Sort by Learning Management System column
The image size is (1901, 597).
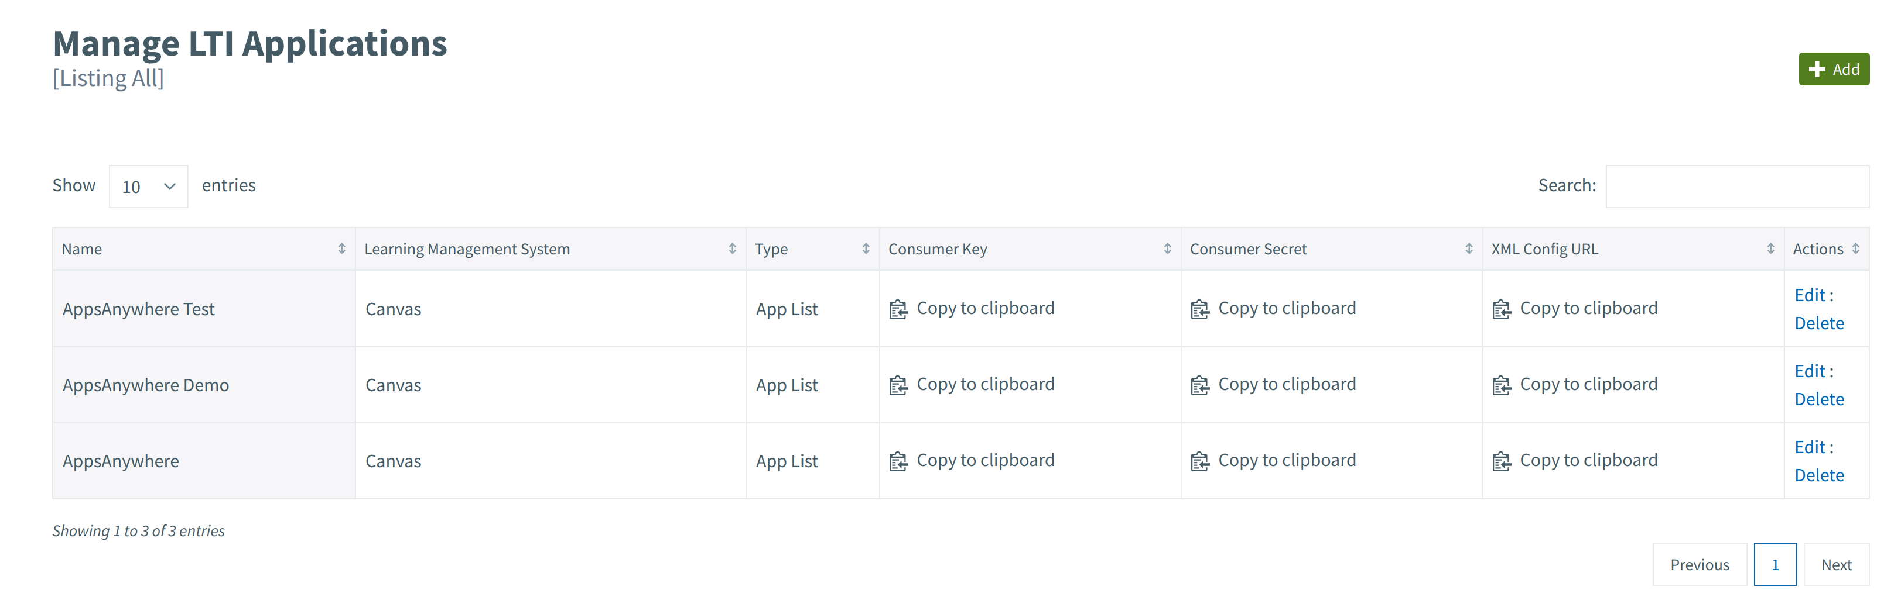pyautogui.click(x=551, y=249)
